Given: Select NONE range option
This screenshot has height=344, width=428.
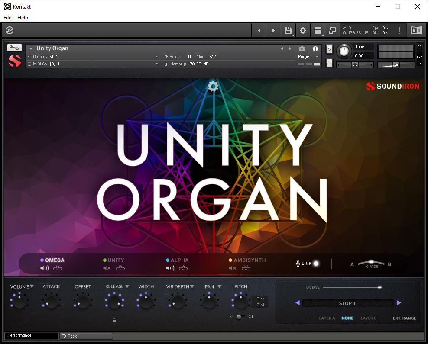Looking at the screenshot, I should pos(347,318).
